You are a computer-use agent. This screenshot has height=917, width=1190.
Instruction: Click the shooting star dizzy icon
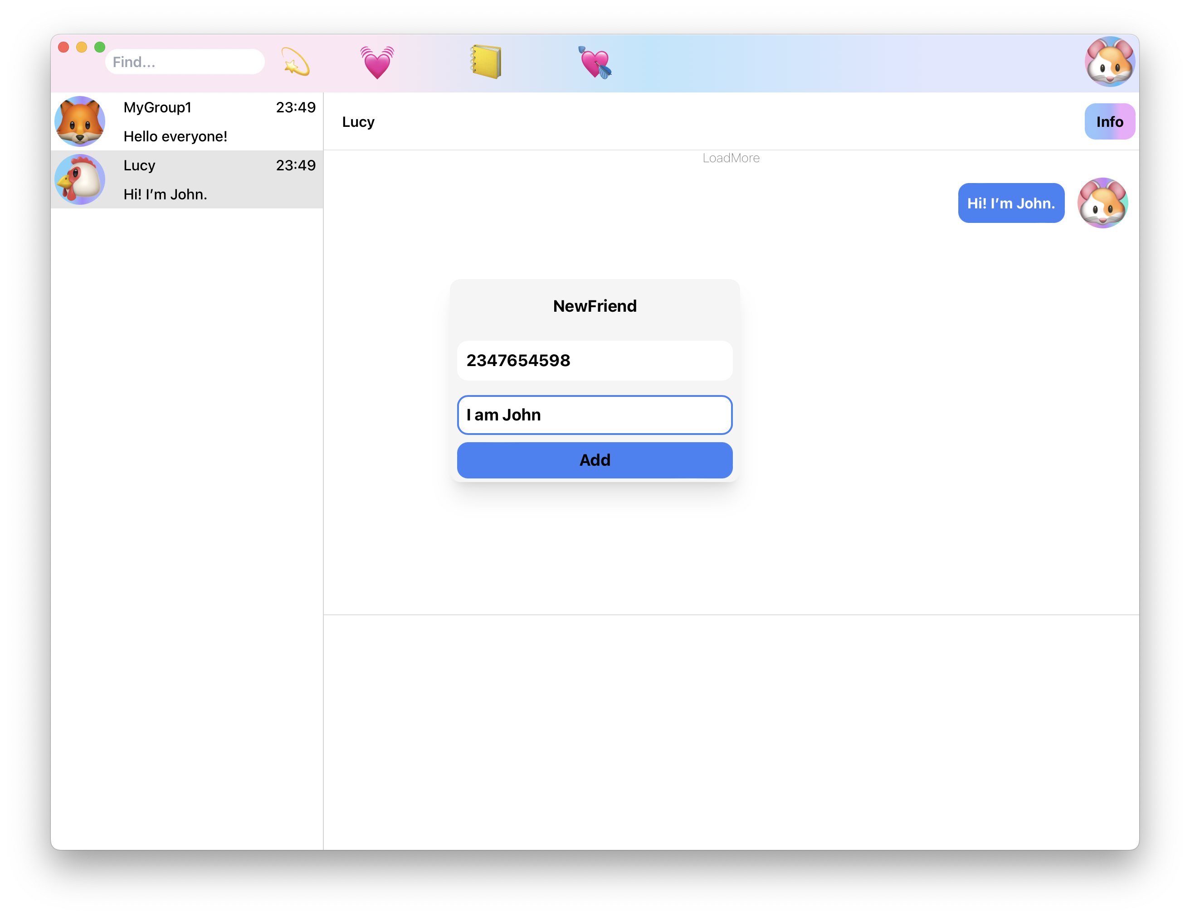click(295, 62)
